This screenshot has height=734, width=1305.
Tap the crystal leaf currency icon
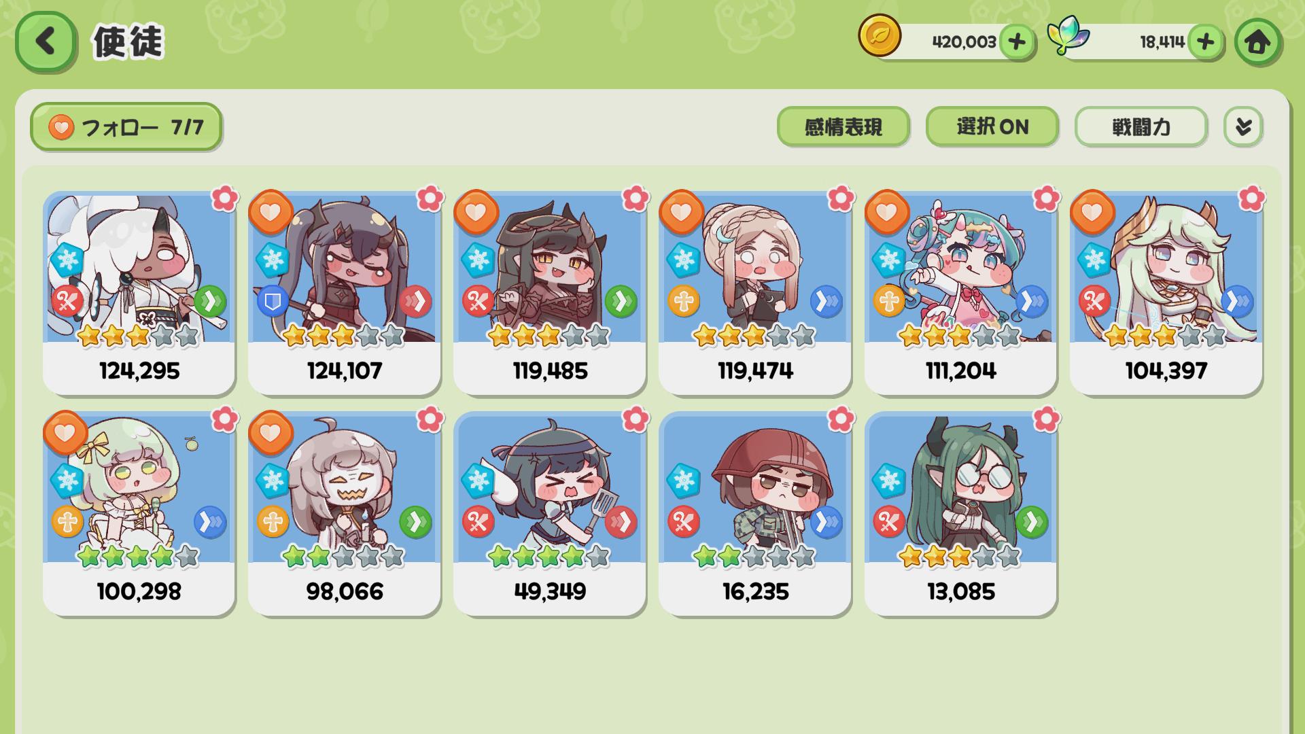pos(1068,36)
